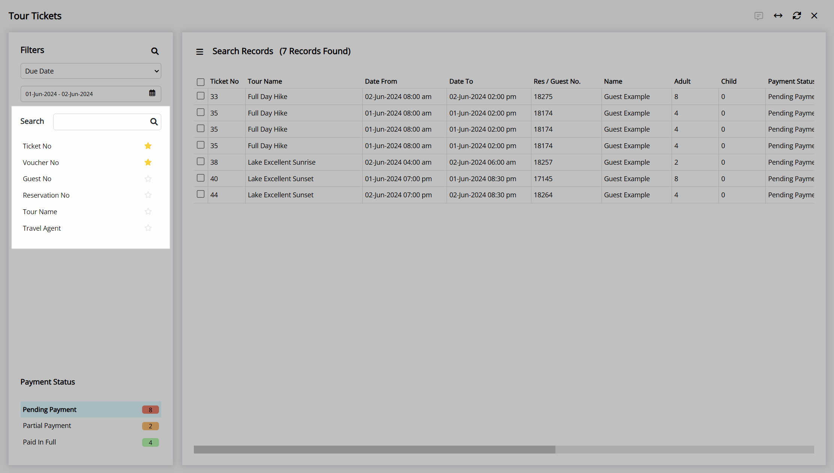
Task: Sort by Payment Status column header
Action: click(x=791, y=81)
